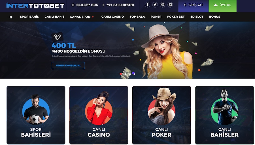Open the Instagram social icon
The width and height of the screenshot is (255, 145).
[163, 5]
